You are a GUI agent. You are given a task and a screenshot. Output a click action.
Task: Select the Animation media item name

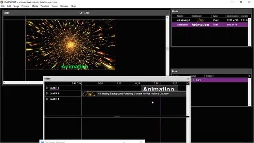click(183, 25)
